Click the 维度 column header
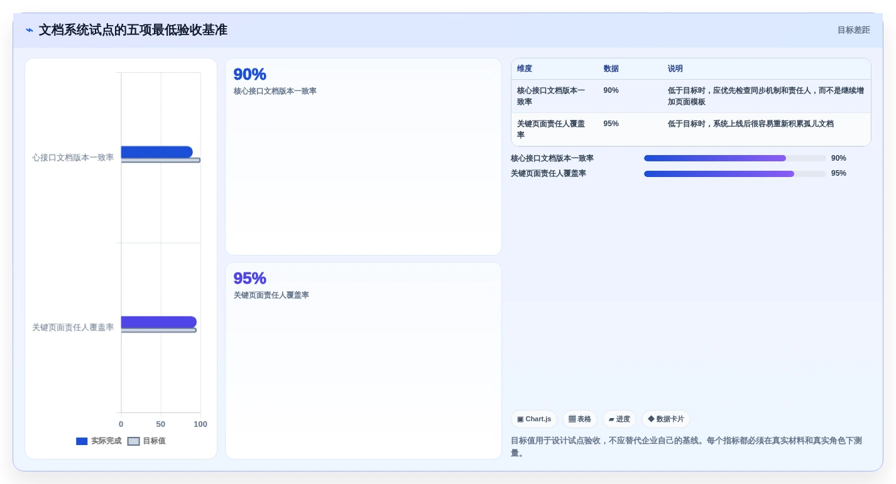The width and height of the screenshot is (896, 484). pyautogui.click(x=525, y=69)
